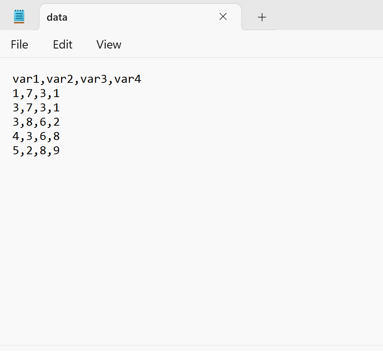The height and width of the screenshot is (351, 383).
Task: Open the File menu
Action: pyautogui.click(x=20, y=45)
